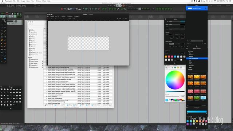The image size is (233, 131).
Task: Pick the magnifier shape in Shapes palette
Action: (11, 95)
